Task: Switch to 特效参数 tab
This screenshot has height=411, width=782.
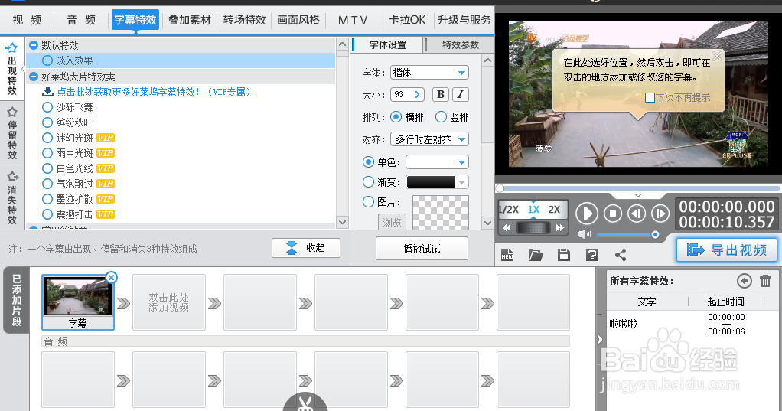Action: [461, 45]
